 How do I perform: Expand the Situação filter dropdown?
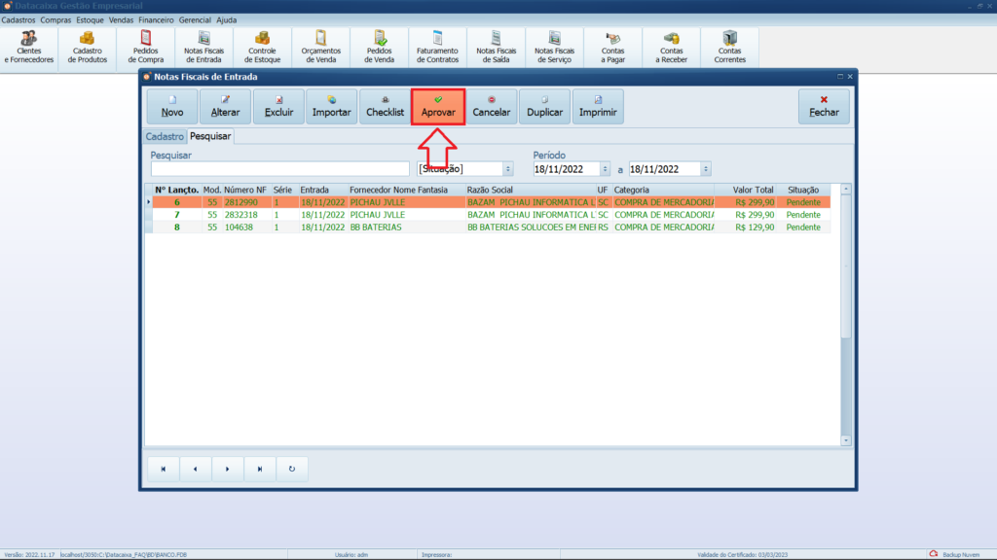pos(507,169)
